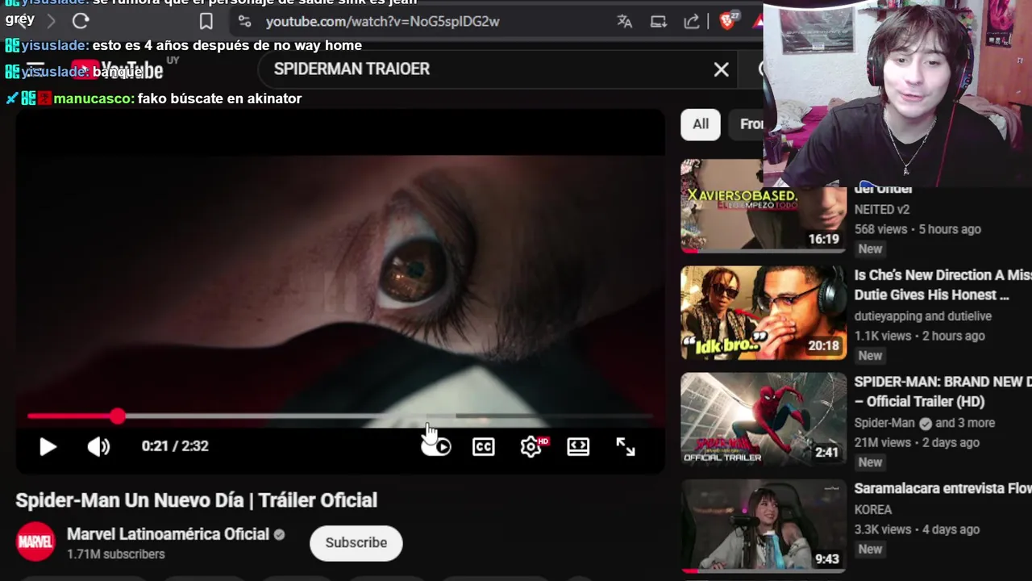Go to YouTube home via logo
Screen dimensions: 1032x581
pos(117,70)
